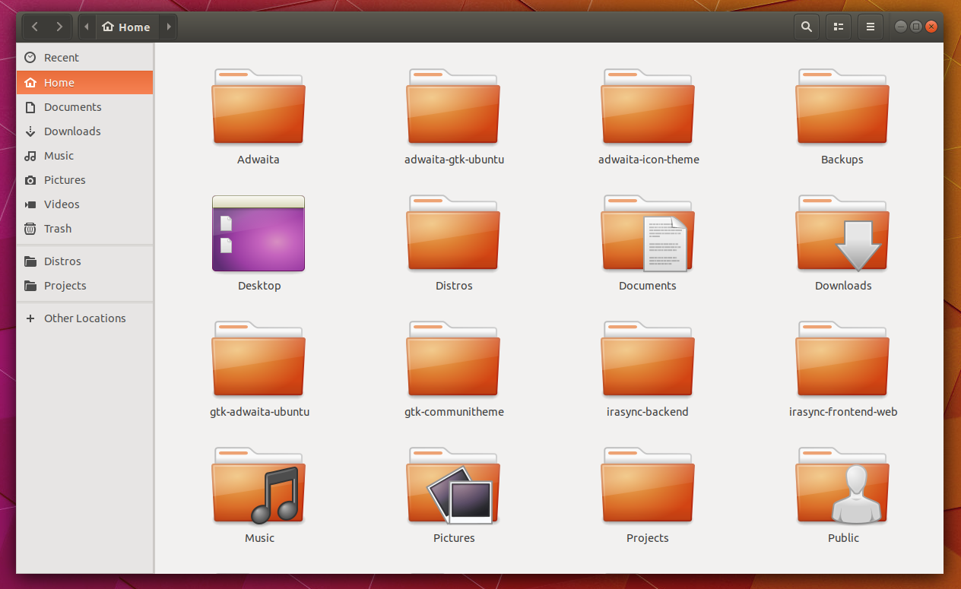Click the Public folder name label
This screenshot has width=961, height=589.
[x=843, y=538]
